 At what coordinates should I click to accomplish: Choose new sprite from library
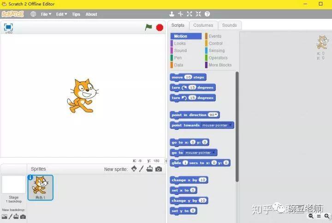click(134, 169)
